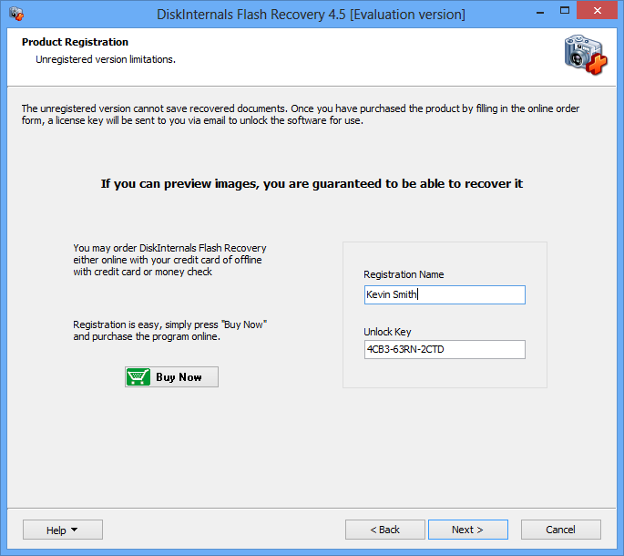Click the camera recovery icon in the header
This screenshot has height=556, width=624.
586,55
